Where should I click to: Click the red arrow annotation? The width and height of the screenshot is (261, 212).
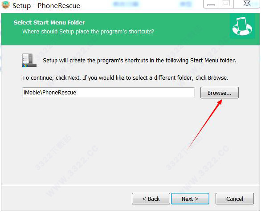pyautogui.click(x=205, y=124)
